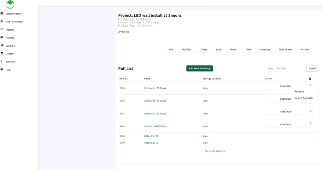Screen dimensions: 323x170
Task: Switch to the Pull List tab
Action: (x=187, y=50)
